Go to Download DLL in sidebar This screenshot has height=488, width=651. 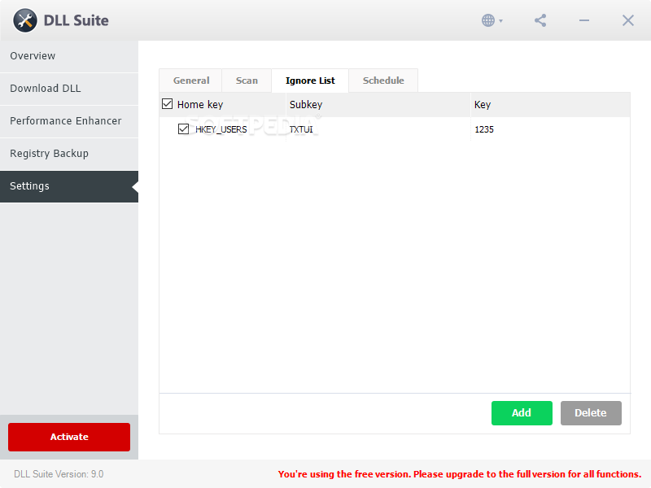69,89
